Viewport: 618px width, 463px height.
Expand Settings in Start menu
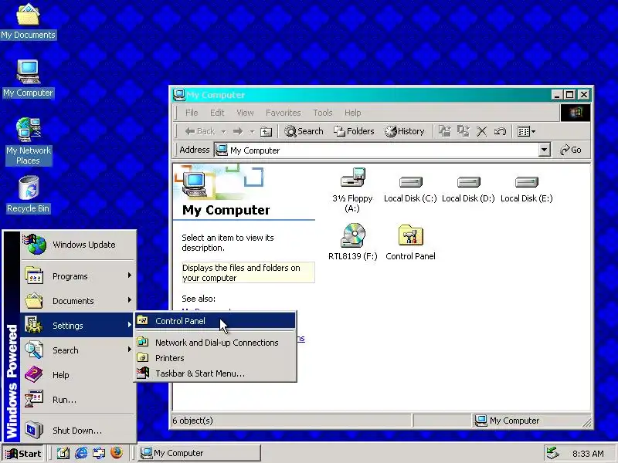coord(78,326)
